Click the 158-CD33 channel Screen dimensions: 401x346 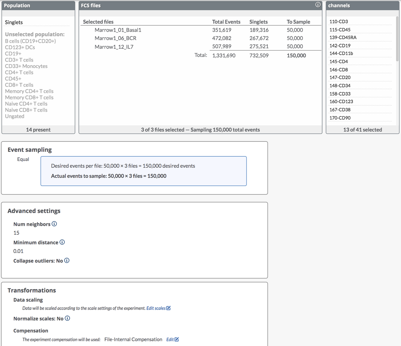340,94
